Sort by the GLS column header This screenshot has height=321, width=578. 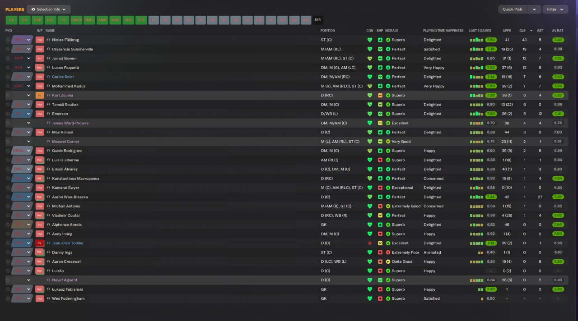(x=522, y=31)
